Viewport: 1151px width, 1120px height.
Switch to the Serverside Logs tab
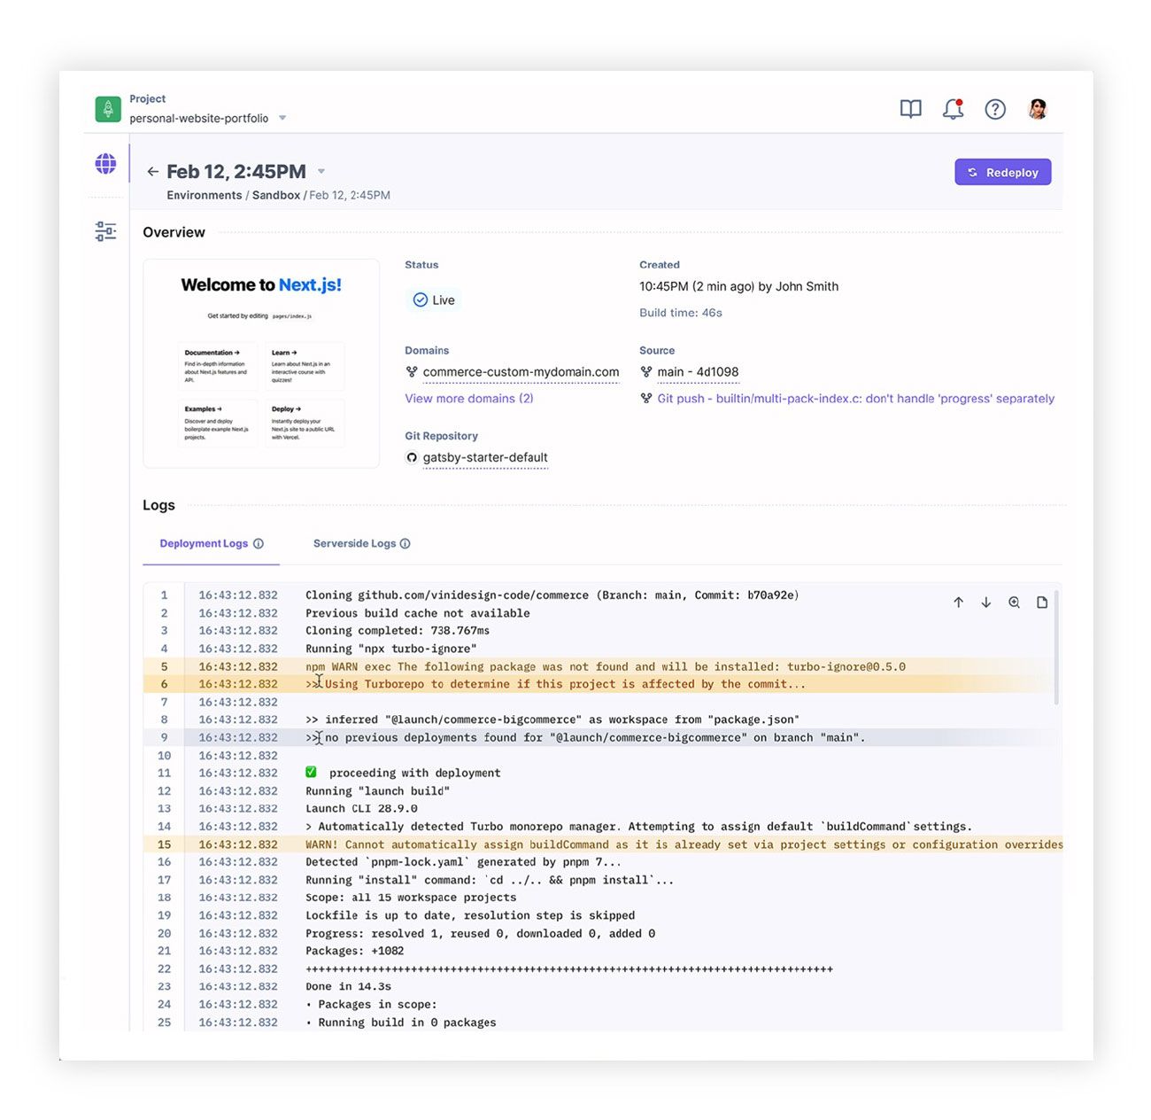coord(361,544)
